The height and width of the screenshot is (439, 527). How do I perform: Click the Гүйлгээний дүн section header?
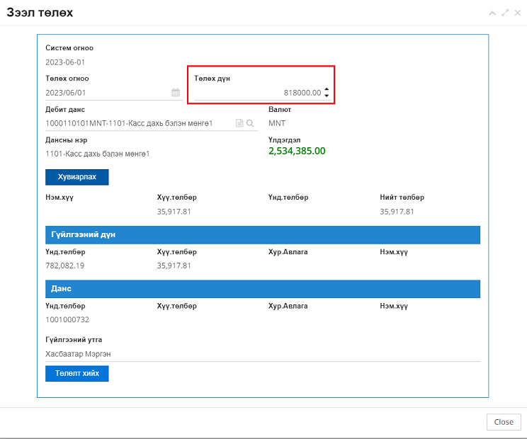pyautogui.click(x=263, y=235)
